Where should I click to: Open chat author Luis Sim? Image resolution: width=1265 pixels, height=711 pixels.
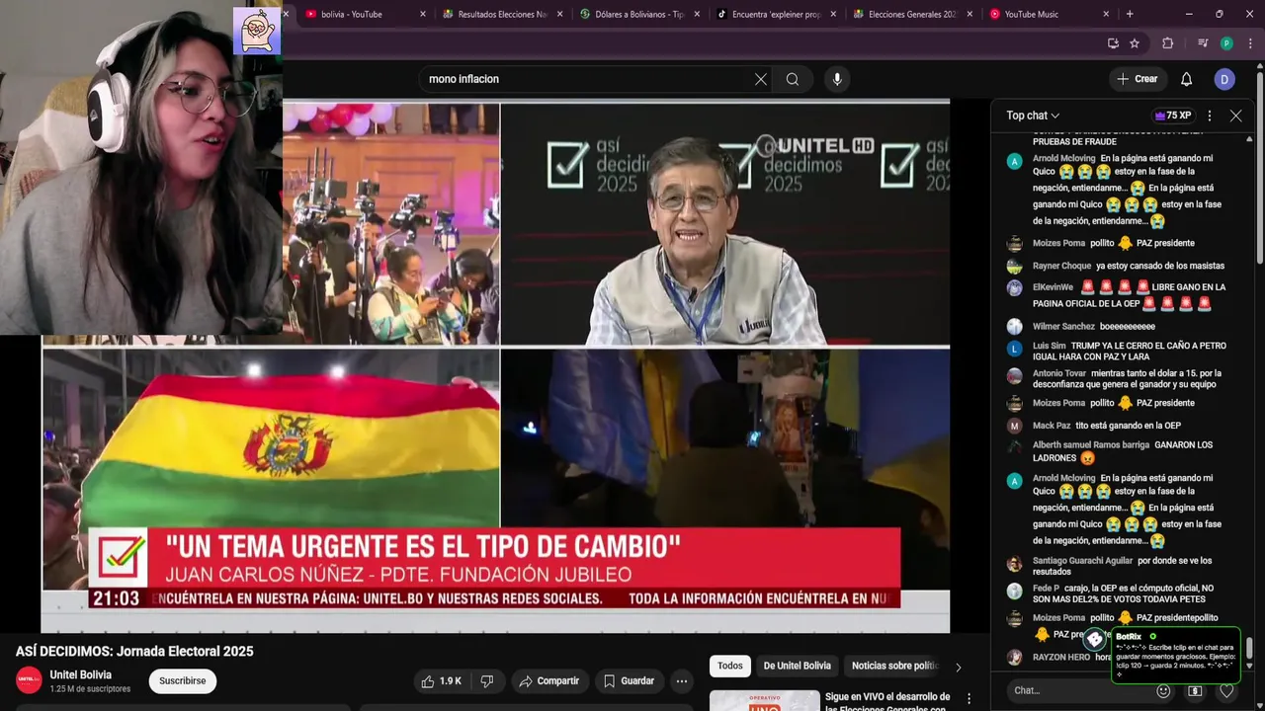tap(1049, 346)
